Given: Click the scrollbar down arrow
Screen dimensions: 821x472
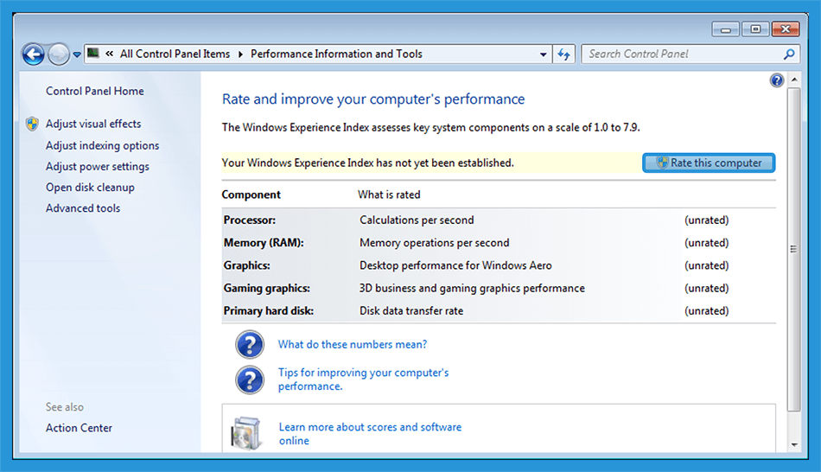Looking at the screenshot, I should [794, 444].
